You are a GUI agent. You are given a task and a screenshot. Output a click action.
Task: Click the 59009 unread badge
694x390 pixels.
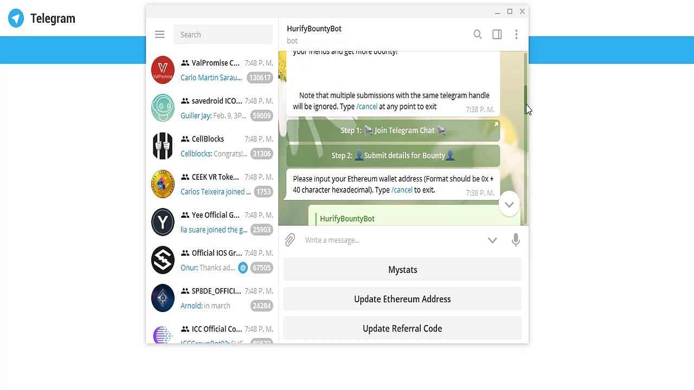click(261, 115)
